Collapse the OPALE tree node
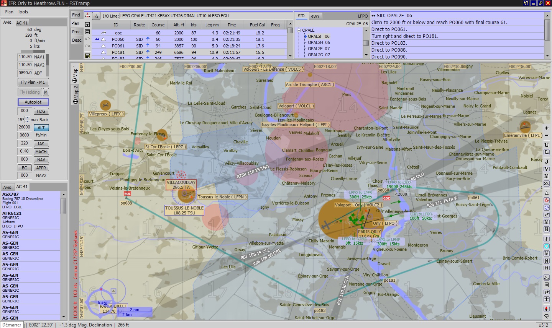The image size is (552, 328). pyautogui.click(x=299, y=30)
